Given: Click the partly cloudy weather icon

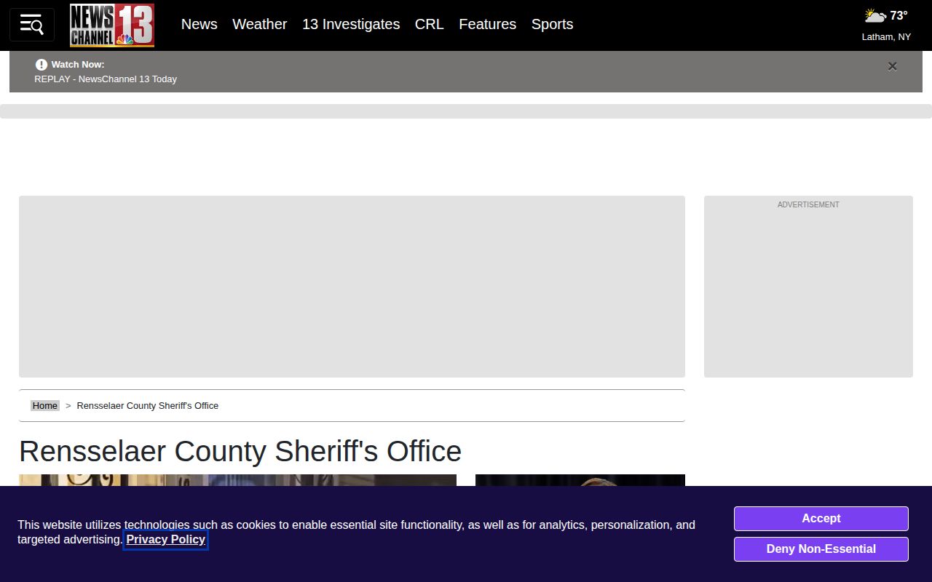Looking at the screenshot, I should [875, 15].
